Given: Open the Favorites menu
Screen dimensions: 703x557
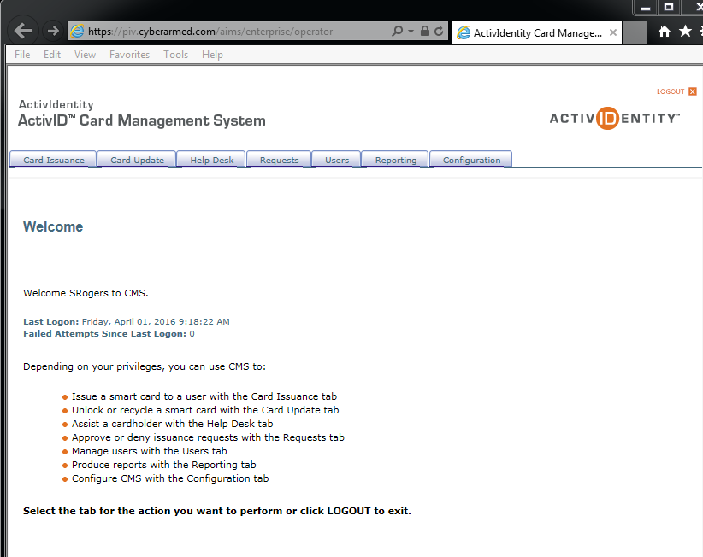Looking at the screenshot, I should tap(130, 55).
